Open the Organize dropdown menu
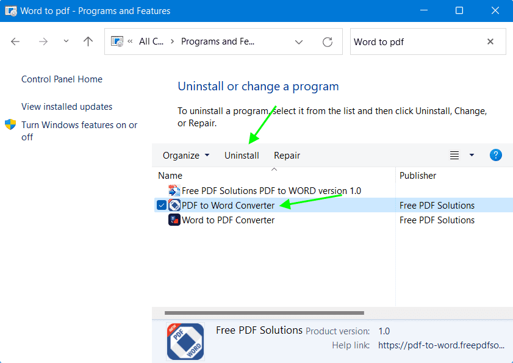This screenshot has width=513, height=363. point(186,156)
